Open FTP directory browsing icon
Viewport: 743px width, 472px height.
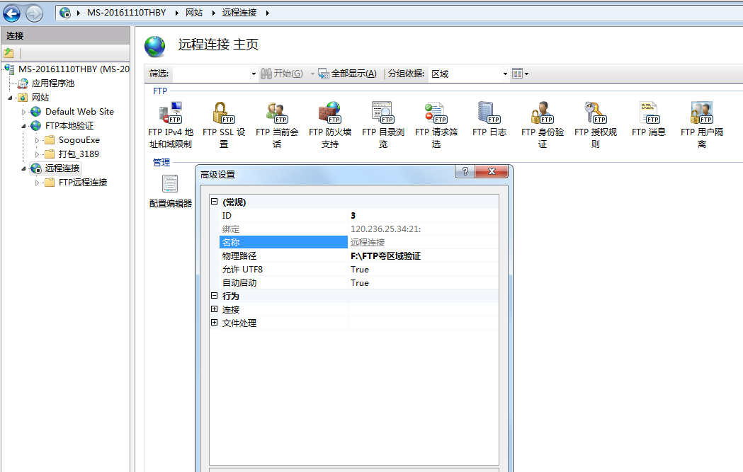coord(382,113)
